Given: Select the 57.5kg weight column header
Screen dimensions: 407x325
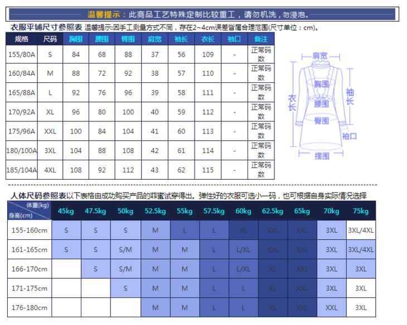Looking at the screenshot, I should tap(214, 211).
